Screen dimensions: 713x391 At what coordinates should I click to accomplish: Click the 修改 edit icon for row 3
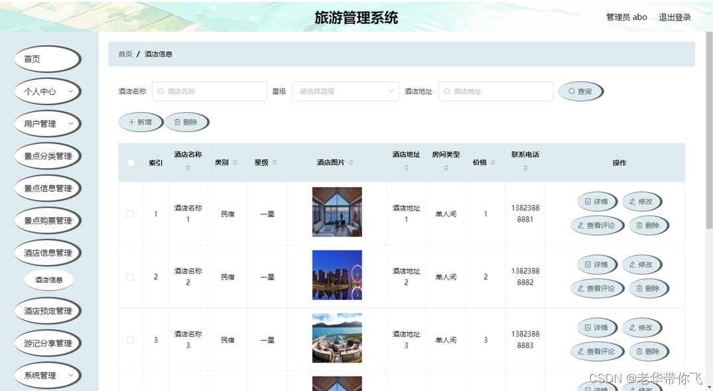(x=633, y=327)
